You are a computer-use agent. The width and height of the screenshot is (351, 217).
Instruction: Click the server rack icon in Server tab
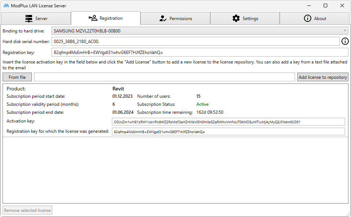click(29, 18)
